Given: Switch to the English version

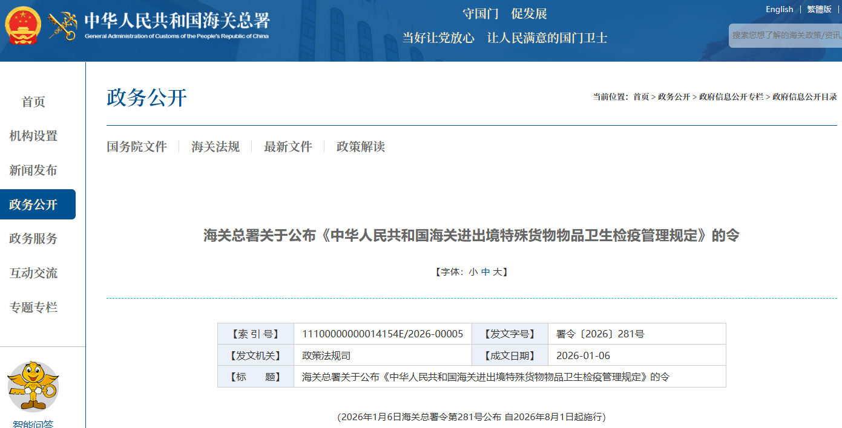Looking at the screenshot, I should 779,9.
